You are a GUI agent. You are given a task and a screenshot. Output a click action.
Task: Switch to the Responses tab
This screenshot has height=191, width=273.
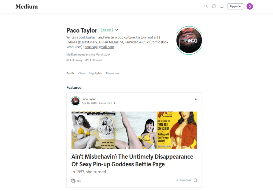tap(113, 73)
